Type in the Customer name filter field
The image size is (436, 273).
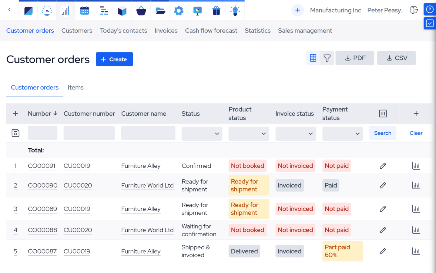[x=148, y=133]
